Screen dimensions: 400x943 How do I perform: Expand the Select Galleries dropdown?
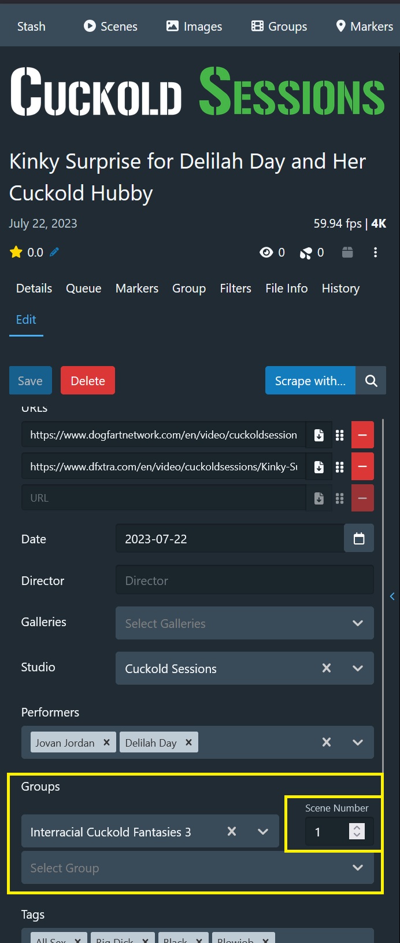point(358,623)
